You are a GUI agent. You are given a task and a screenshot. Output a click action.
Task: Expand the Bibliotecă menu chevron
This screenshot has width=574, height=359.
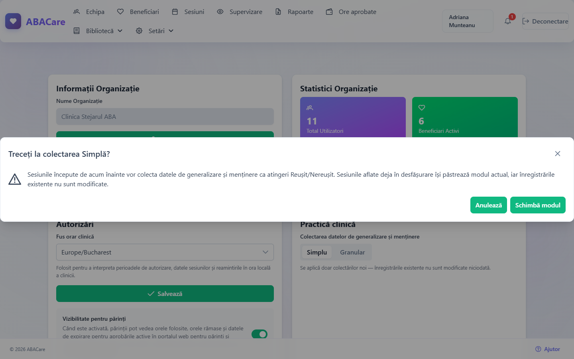[x=120, y=31]
